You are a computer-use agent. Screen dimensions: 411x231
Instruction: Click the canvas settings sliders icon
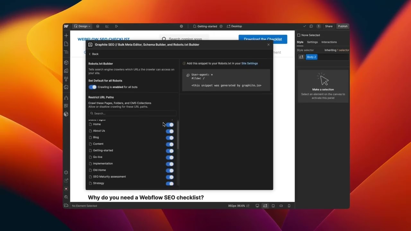click(248, 206)
